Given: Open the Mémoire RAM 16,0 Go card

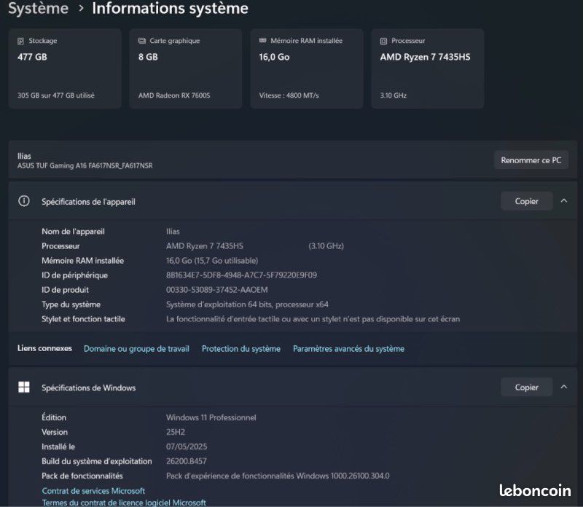Looking at the screenshot, I should click(x=307, y=68).
